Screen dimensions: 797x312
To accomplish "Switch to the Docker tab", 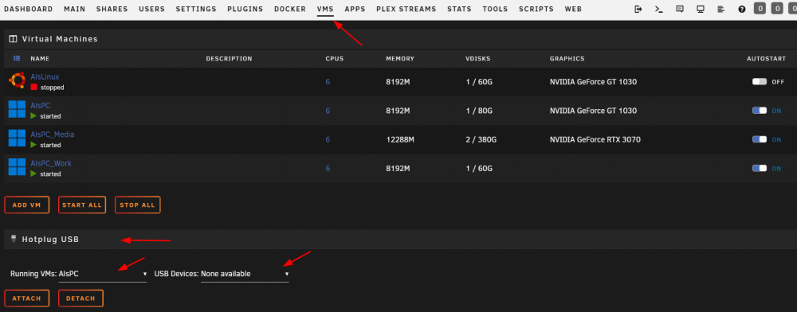I will tap(290, 9).
